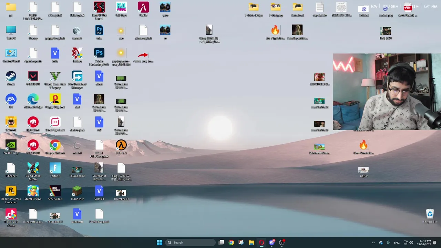Viewport: 441px width, 248px height.
Task: Launch the Riot Client shortcut
Action: [33, 124]
